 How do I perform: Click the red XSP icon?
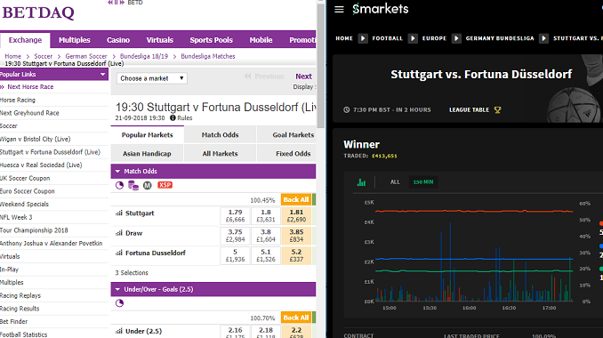click(x=165, y=185)
